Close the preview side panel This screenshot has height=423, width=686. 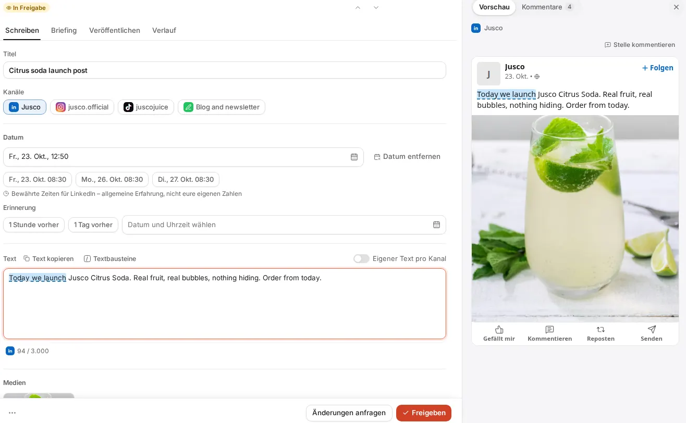pyautogui.click(x=676, y=7)
